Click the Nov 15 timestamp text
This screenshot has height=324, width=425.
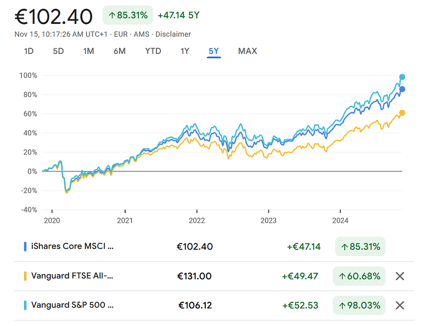[61, 34]
